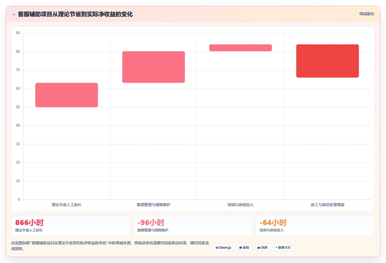Click the x-axis label 培训与质检投入
Image resolution: width=386 pixels, height=263 pixels.
tap(240, 205)
